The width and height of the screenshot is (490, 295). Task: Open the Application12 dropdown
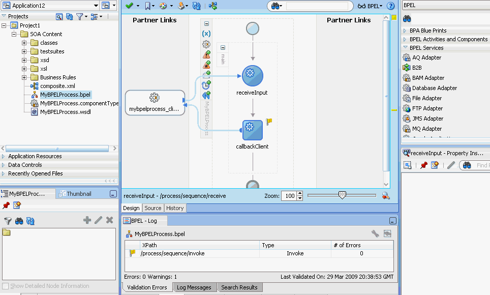96,6
